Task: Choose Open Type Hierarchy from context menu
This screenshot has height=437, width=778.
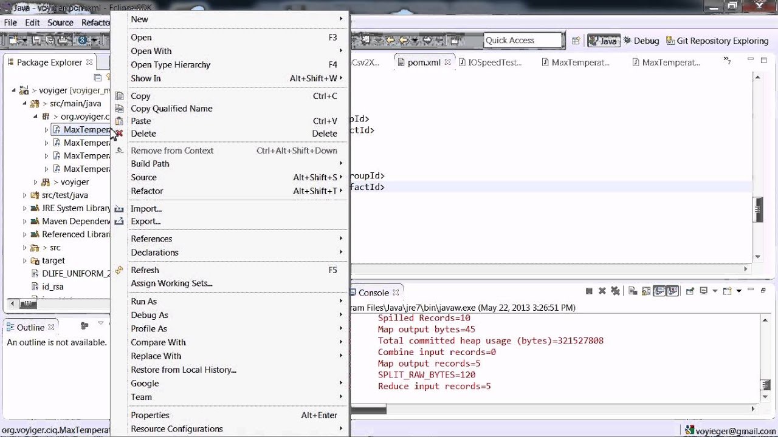Action: pos(230,65)
